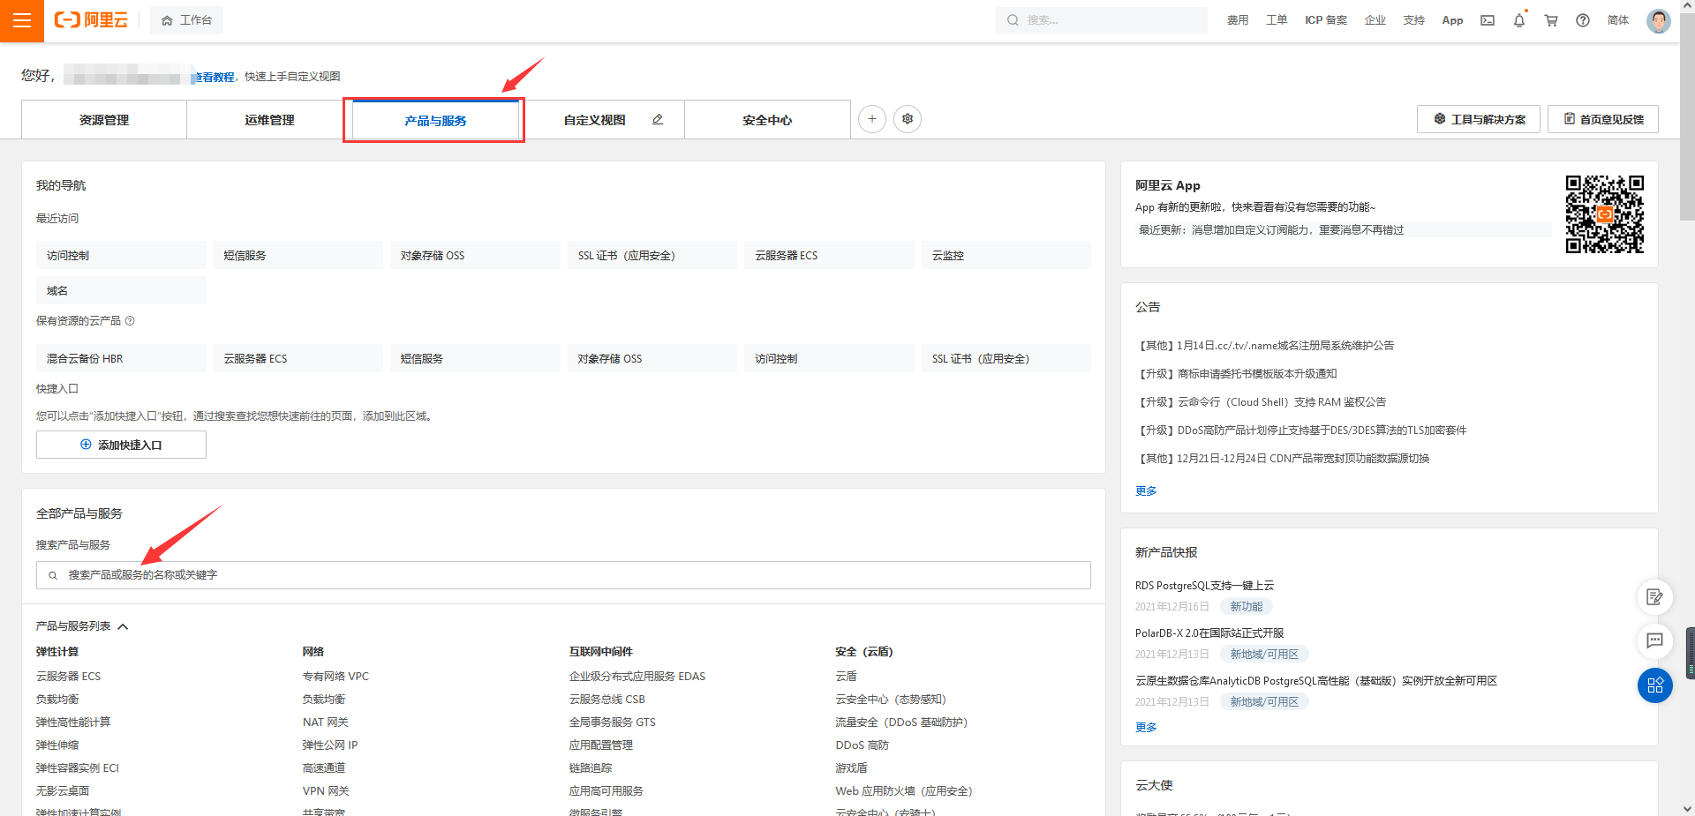The image size is (1695, 816).
Task: Open the floating chat message icon
Action: [x=1655, y=640]
